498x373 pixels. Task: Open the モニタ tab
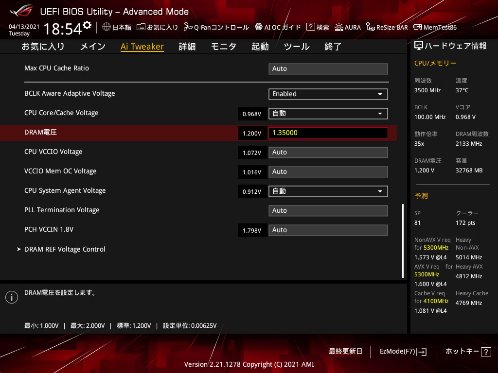click(224, 47)
